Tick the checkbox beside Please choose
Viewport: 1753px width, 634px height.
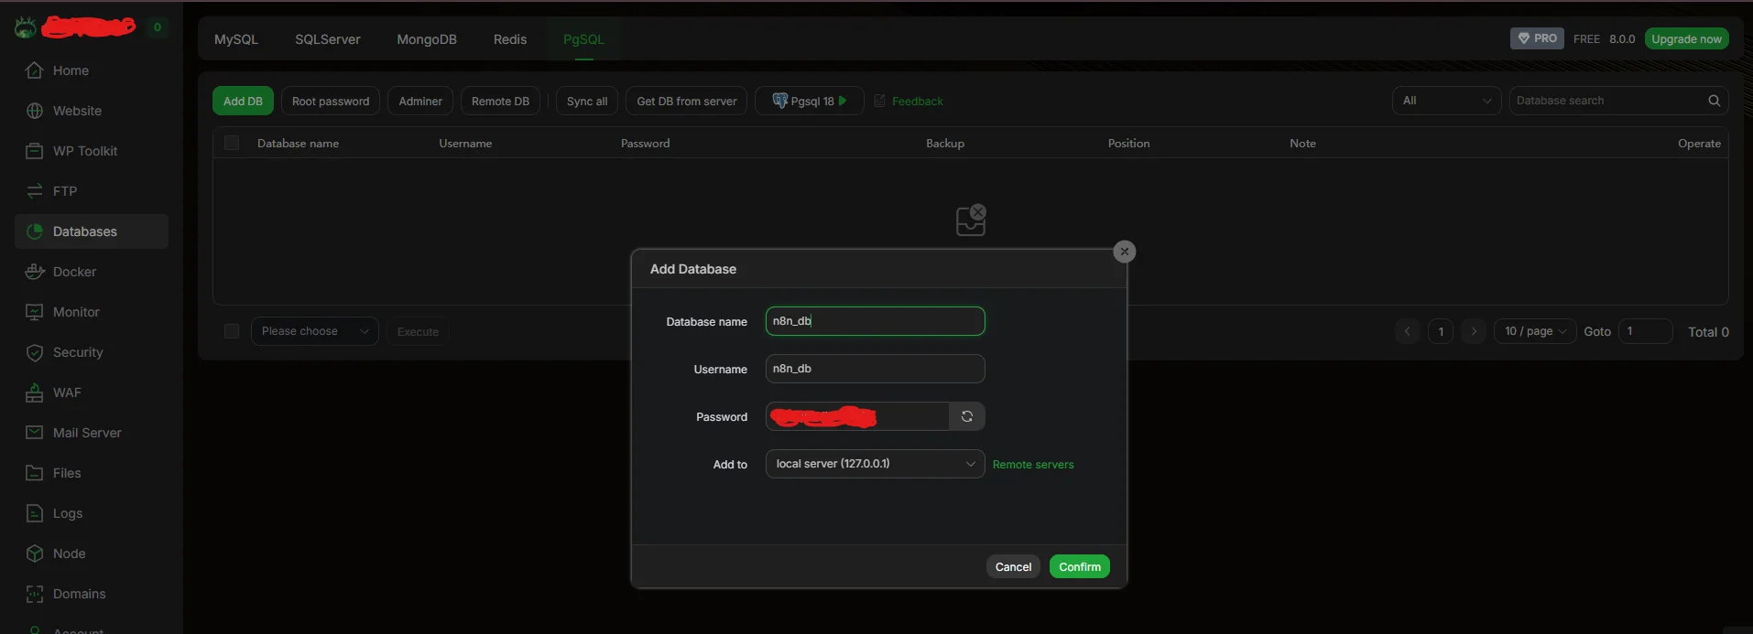[232, 331]
